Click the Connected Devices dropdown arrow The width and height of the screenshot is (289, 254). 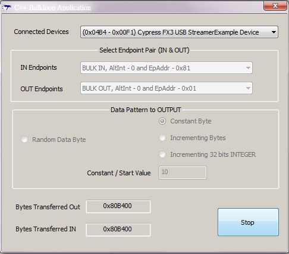click(x=274, y=32)
